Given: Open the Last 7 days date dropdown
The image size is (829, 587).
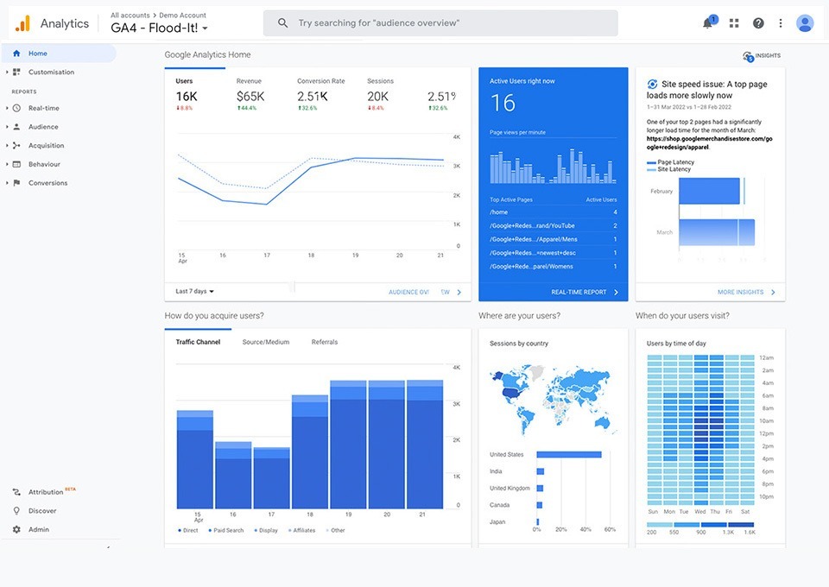Looking at the screenshot, I should coord(195,292).
